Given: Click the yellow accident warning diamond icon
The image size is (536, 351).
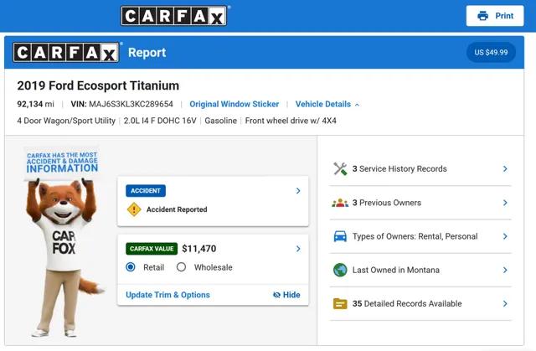Looking at the screenshot, I should click(x=134, y=209).
